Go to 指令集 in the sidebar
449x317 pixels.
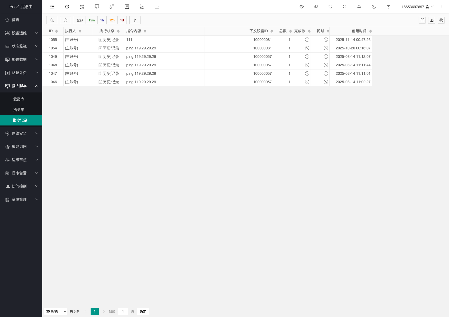[19, 110]
